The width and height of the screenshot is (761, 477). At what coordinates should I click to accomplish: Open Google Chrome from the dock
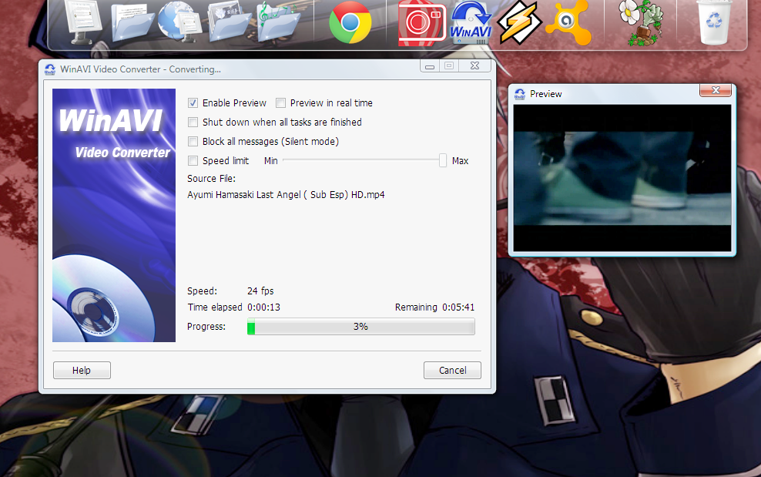350,23
